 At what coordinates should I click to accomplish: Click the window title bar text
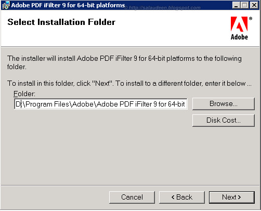pyautogui.click(x=68, y=5)
